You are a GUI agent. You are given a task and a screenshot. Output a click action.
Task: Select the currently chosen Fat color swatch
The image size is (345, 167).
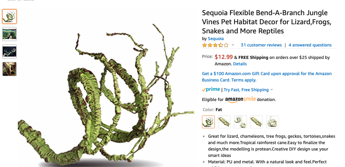point(208,122)
